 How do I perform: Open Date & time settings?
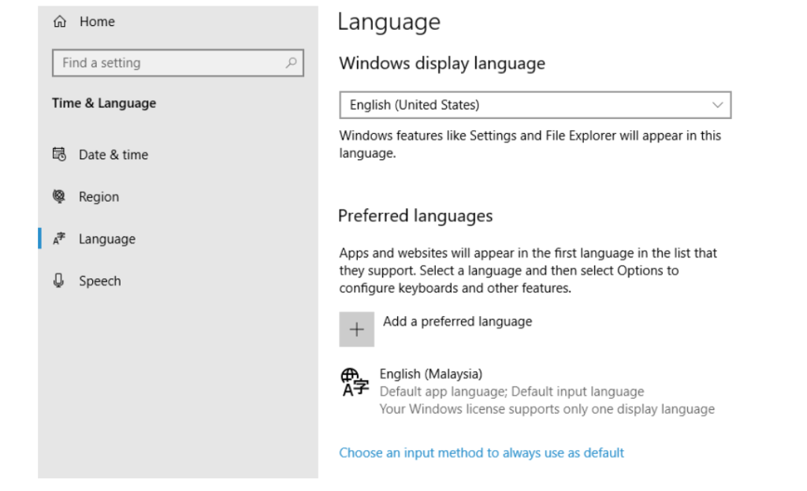pyautogui.click(x=113, y=154)
